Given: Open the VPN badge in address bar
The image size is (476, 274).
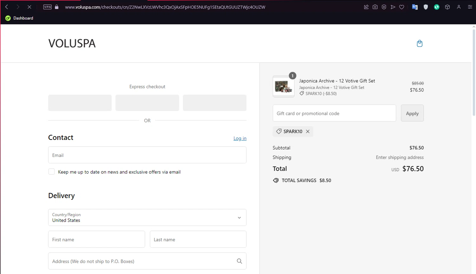Looking at the screenshot, I should [47, 7].
